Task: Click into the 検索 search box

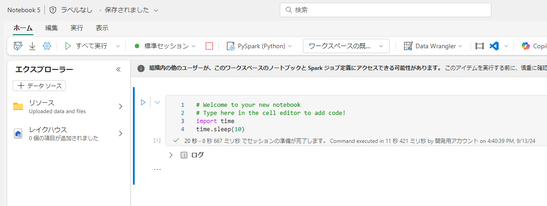Action: (386, 10)
